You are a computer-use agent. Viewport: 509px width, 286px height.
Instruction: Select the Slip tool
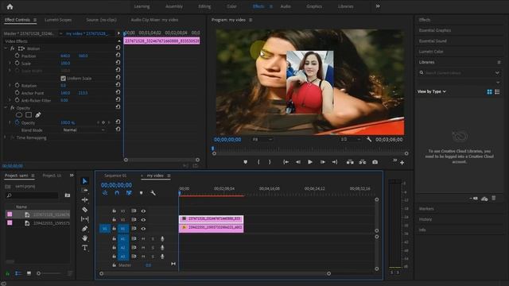coord(84,219)
